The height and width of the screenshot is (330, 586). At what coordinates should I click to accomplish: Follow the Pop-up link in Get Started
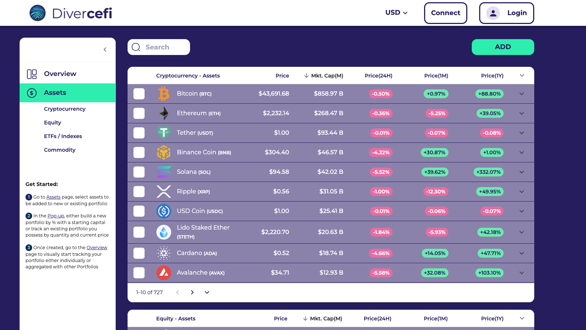(x=56, y=216)
